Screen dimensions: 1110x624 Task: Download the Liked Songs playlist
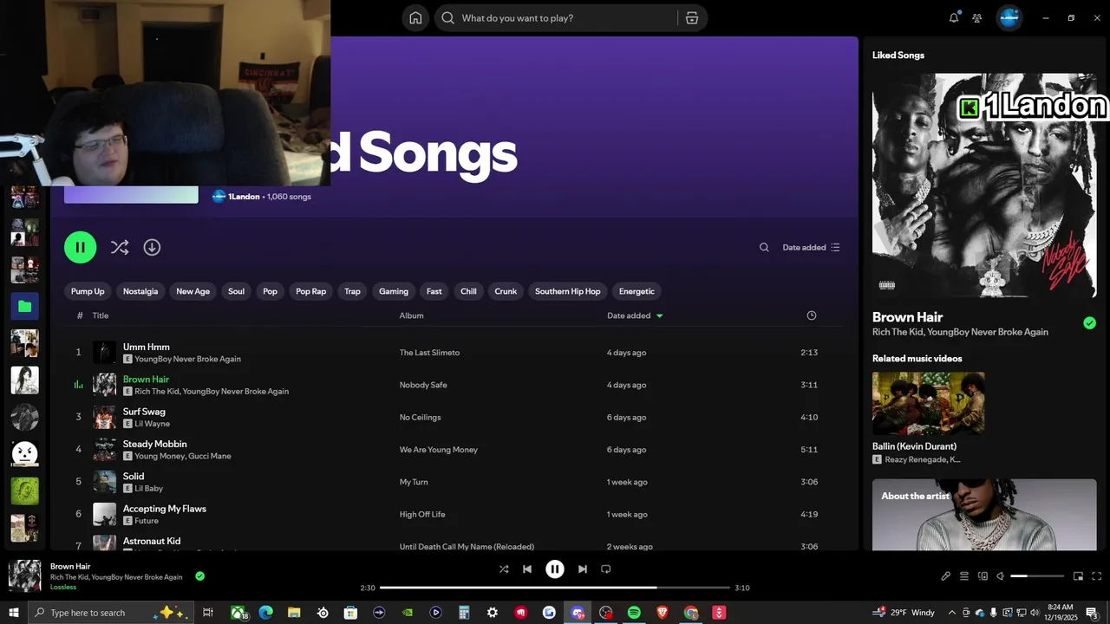click(152, 247)
